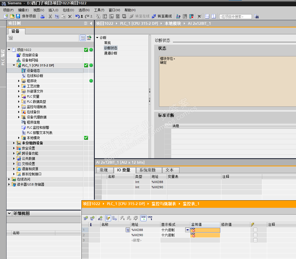
Task: Select 常规 under 诊断 navigation
Action: click(107, 43)
